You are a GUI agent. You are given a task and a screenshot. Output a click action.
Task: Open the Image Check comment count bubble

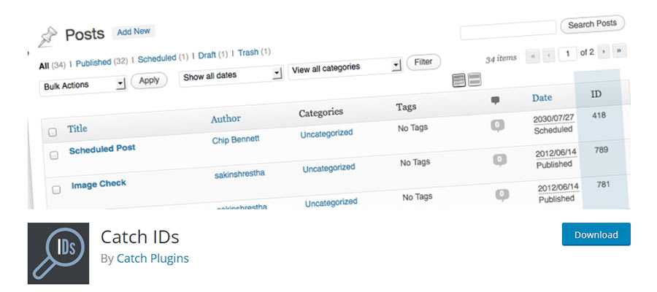pos(500,159)
